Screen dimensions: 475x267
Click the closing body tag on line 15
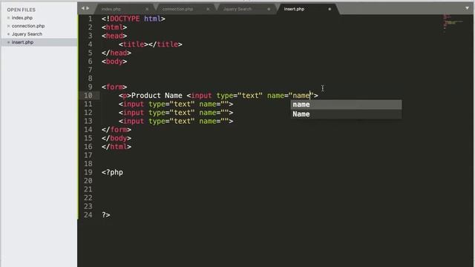point(117,139)
